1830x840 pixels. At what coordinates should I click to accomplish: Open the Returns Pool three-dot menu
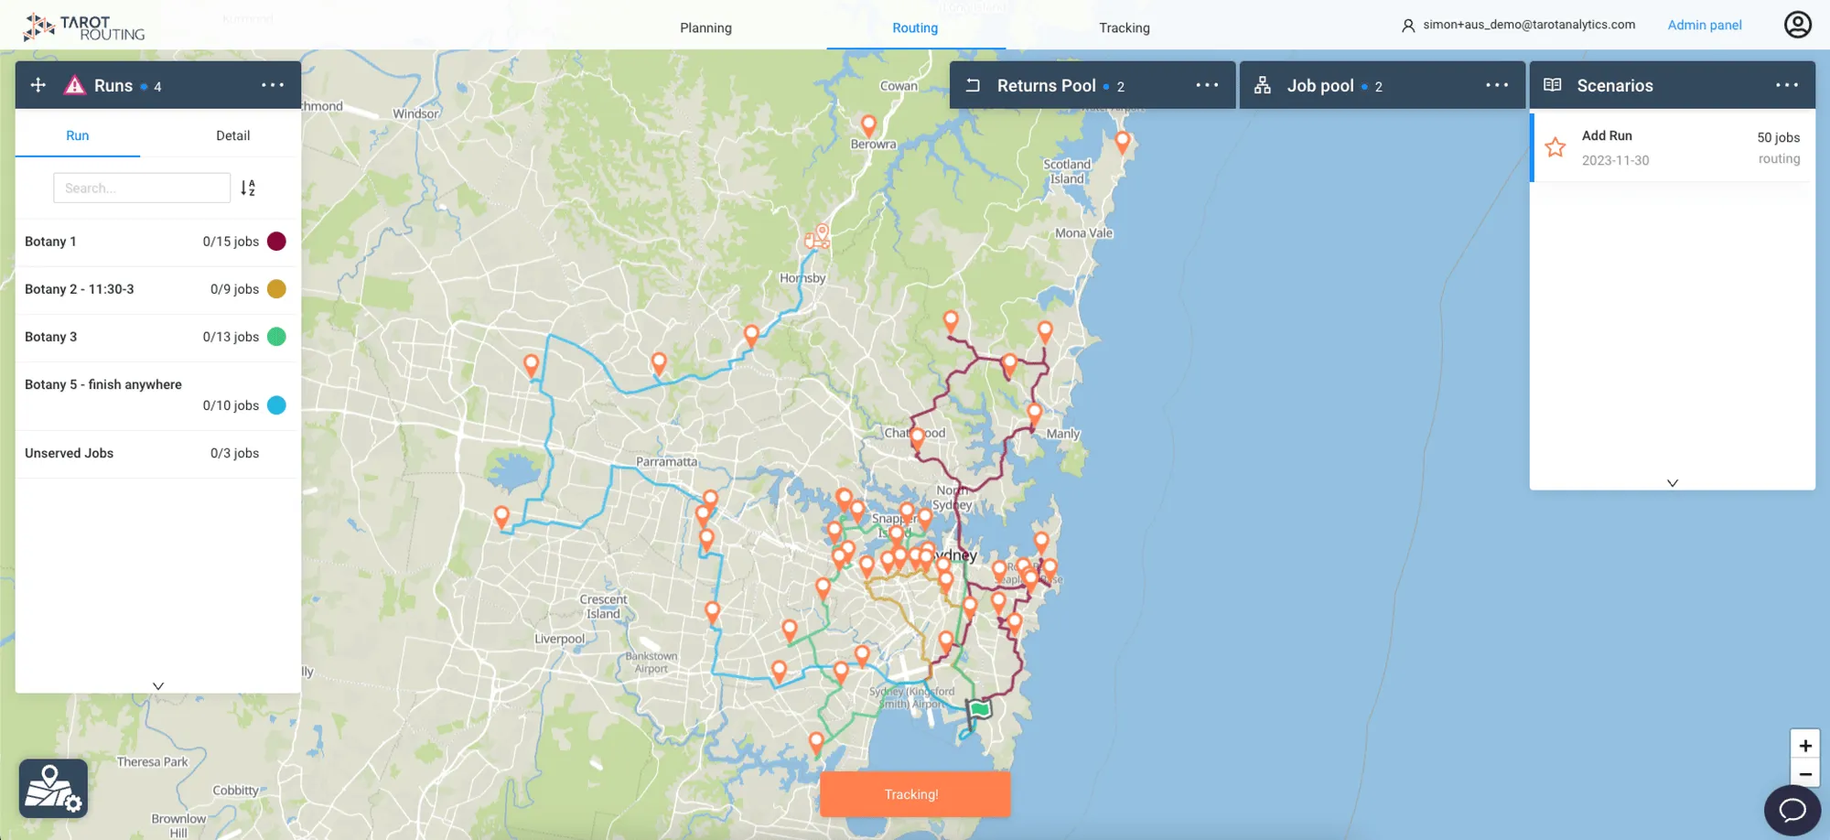click(1207, 85)
